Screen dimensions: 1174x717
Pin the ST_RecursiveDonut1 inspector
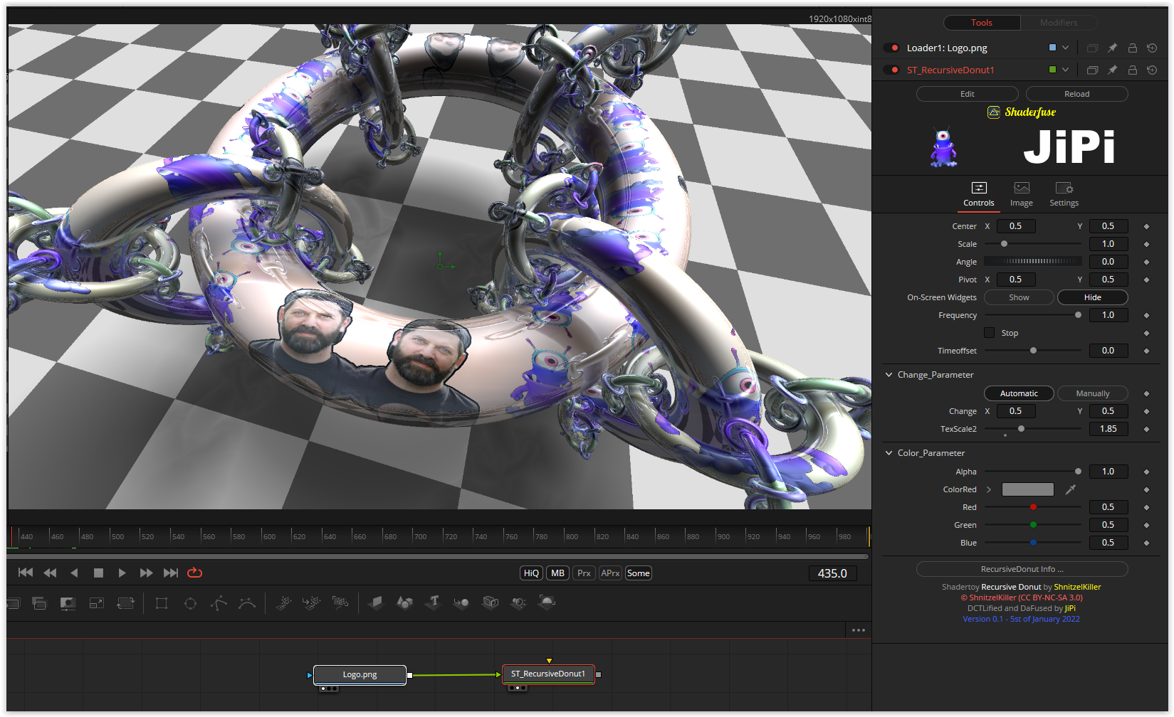[1112, 70]
